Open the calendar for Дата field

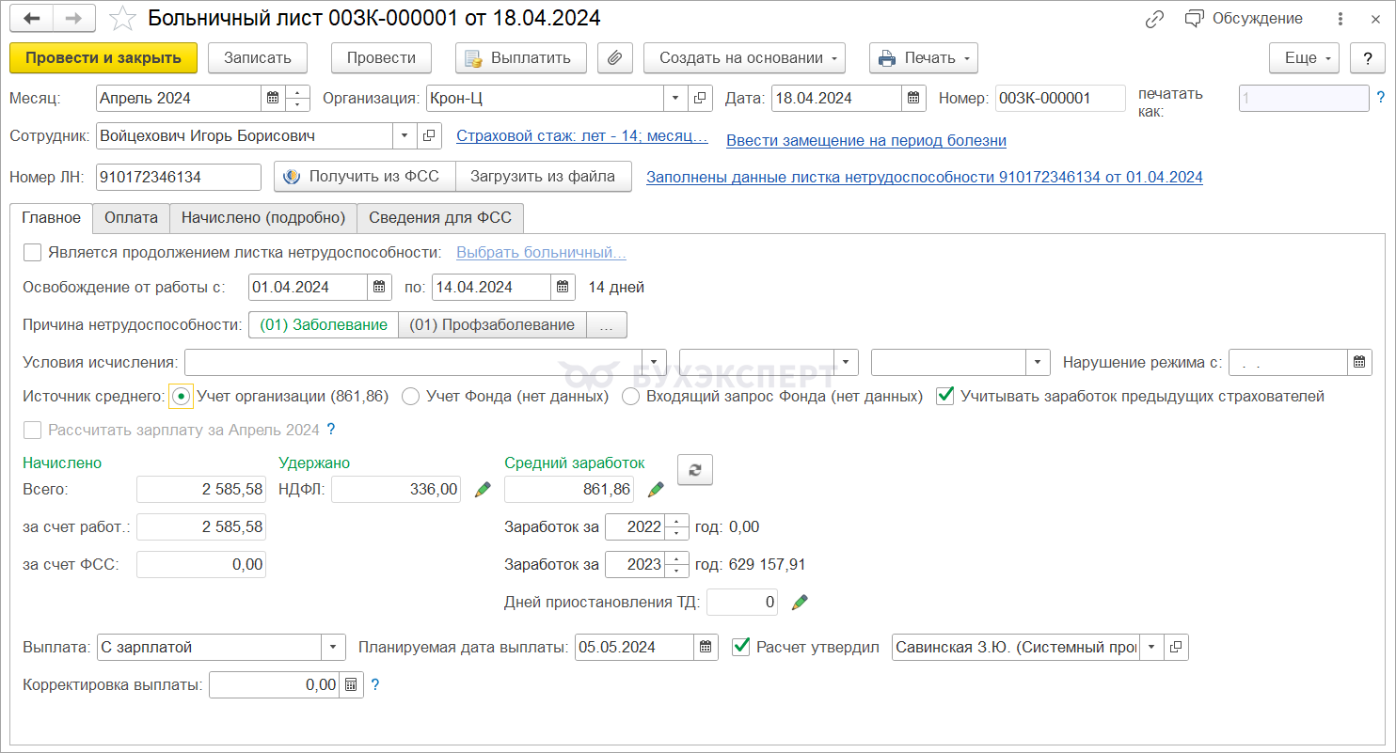pyautogui.click(x=913, y=98)
